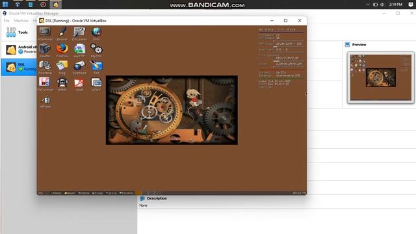
Task: Click the Preview section header
Action: (x=359, y=45)
